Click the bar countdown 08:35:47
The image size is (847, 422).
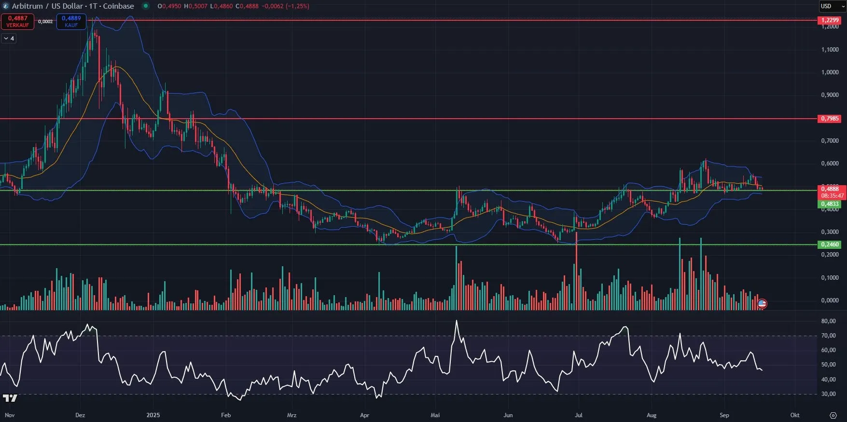click(x=832, y=196)
